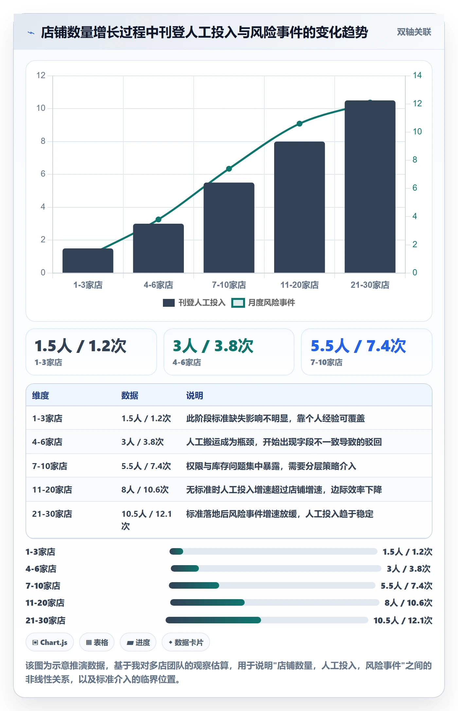The width and height of the screenshot is (458, 711).
Task: Click the lightning icon beside the title
Action: coord(31,33)
